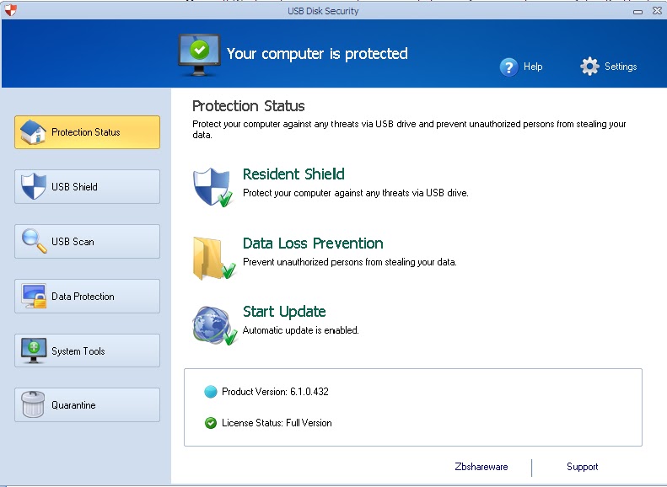Open the Help link text
667x487 pixels.
(533, 67)
